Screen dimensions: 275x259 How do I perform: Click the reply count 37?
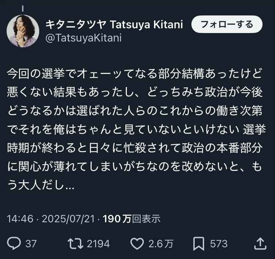tap(31, 244)
